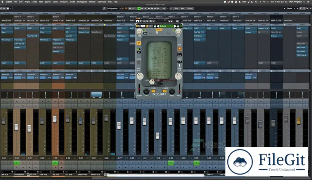This screenshot has height=180, width=312.
Task: Click the Link button in toolbar
Action: coord(163,8)
